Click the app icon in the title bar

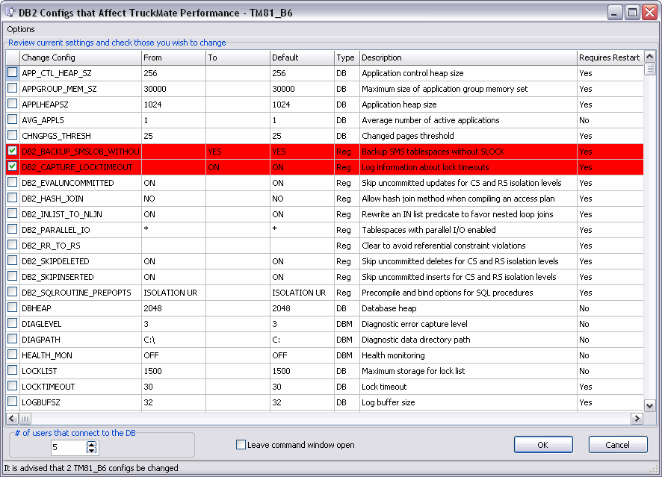point(10,12)
